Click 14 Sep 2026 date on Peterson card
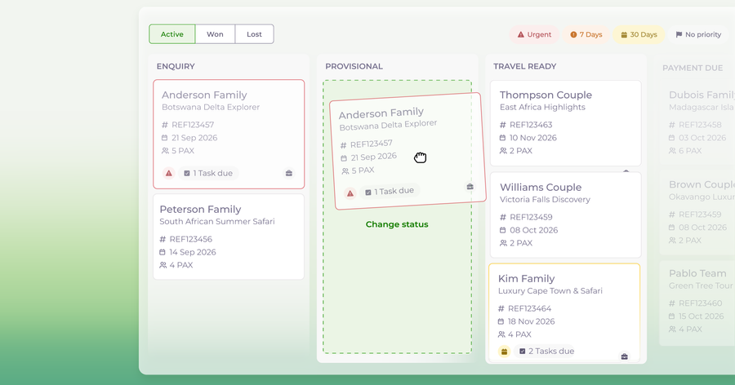This screenshot has width=735, height=385. 193,252
